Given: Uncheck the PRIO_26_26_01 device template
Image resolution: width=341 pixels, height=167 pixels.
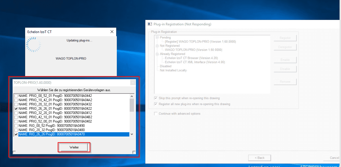Looking at the screenshot, I should [16, 109].
